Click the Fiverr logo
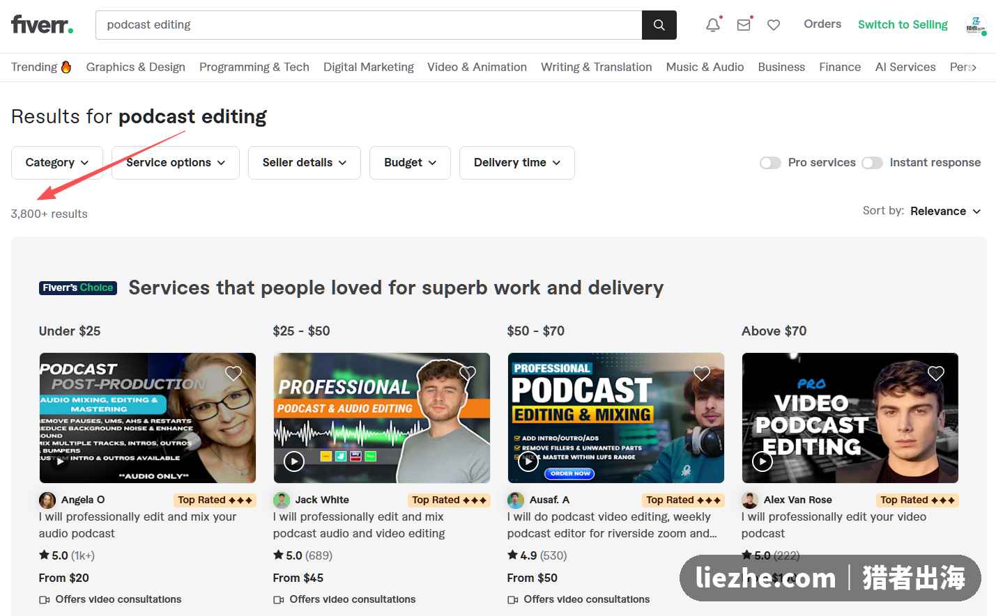Screen dimensions: 996x616 [x=42, y=25]
